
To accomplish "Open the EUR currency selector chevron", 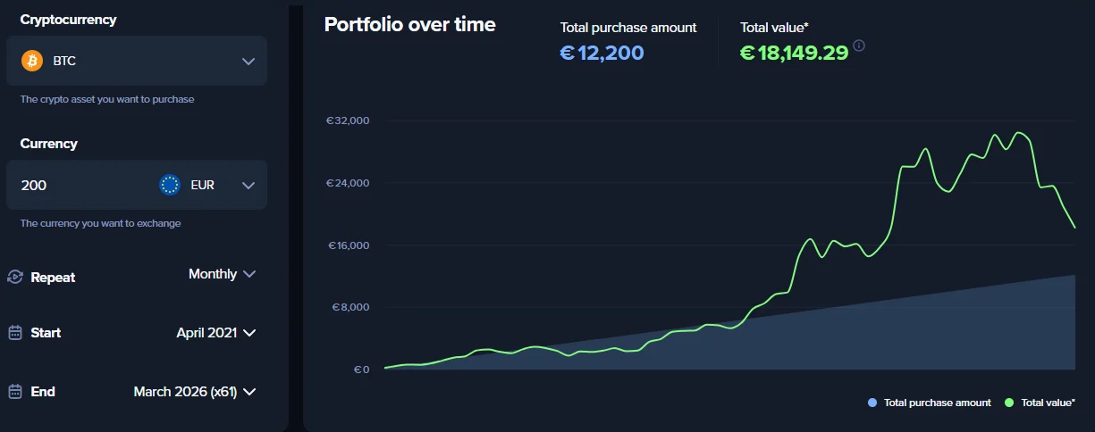I will click(248, 186).
